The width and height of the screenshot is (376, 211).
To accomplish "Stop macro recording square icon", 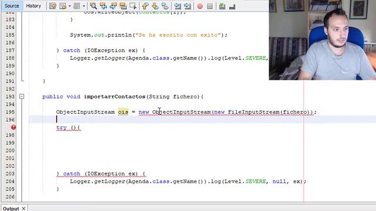I will click(x=210, y=6).
